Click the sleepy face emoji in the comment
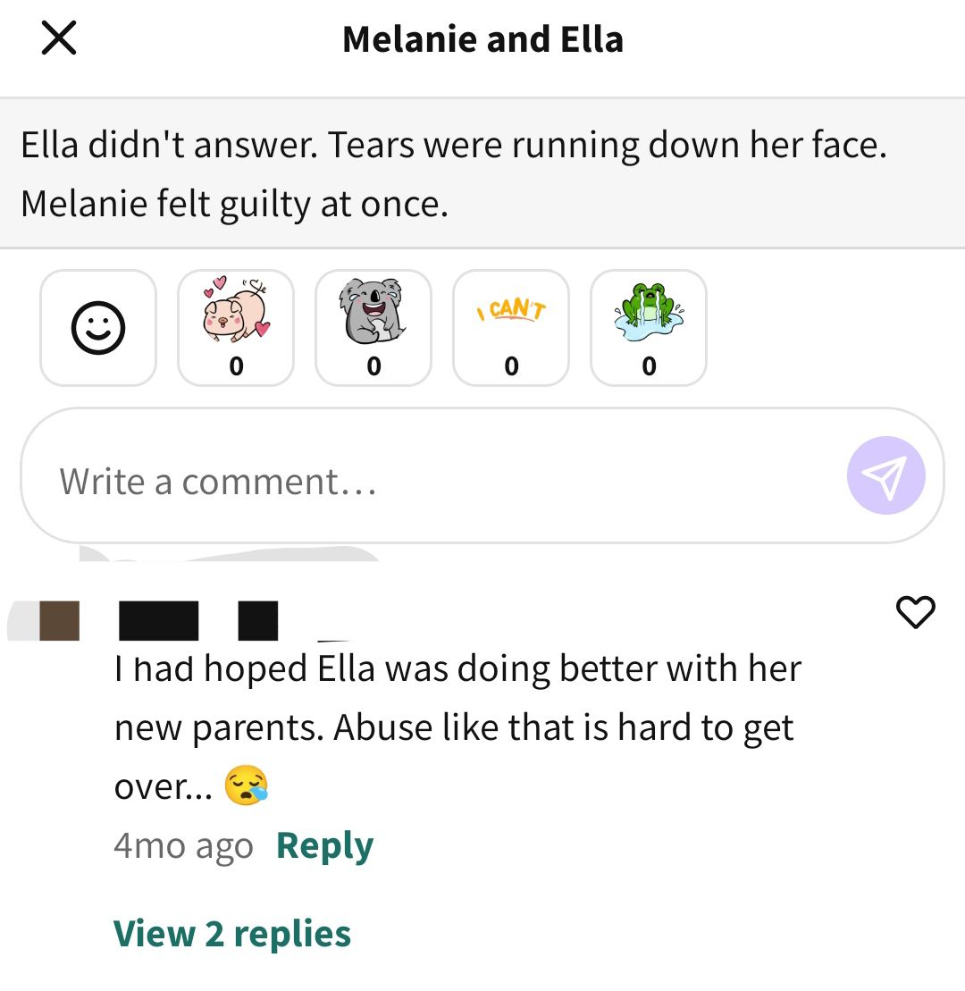Screen dimensions: 965x991 pyautogui.click(x=247, y=785)
